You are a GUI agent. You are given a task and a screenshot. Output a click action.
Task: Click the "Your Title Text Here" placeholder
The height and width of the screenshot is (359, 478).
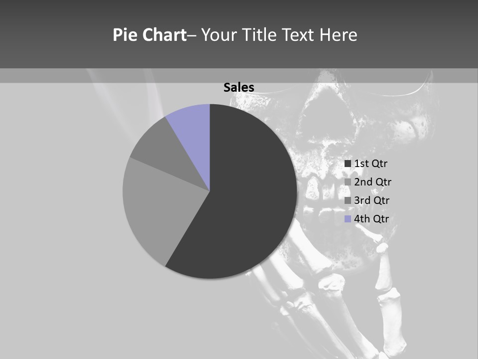pos(279,35)
